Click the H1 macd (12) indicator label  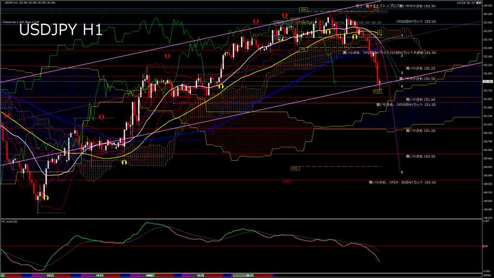pyautogui.click(x=10, y=222)
